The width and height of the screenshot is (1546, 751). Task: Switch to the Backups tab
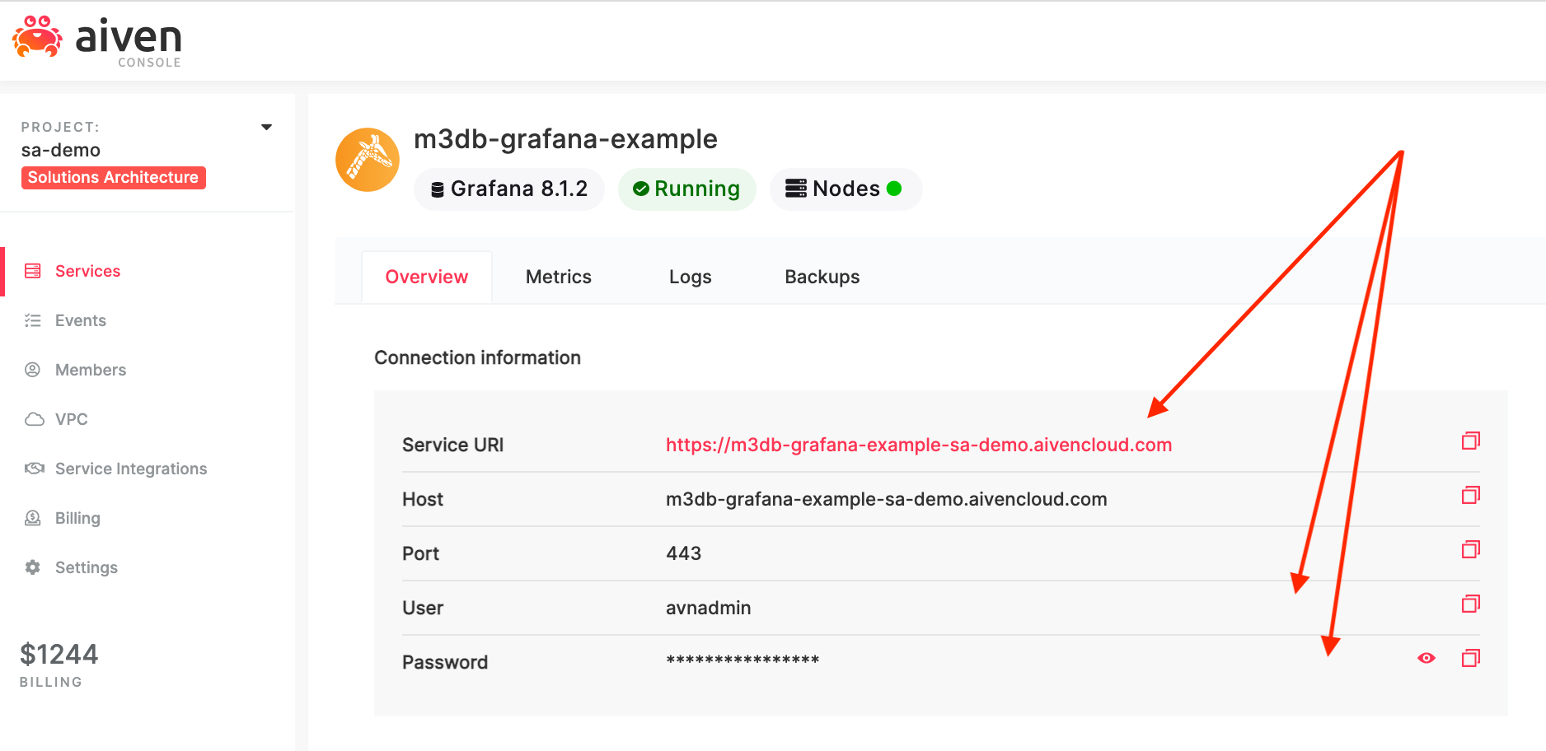tap(822, 278)
